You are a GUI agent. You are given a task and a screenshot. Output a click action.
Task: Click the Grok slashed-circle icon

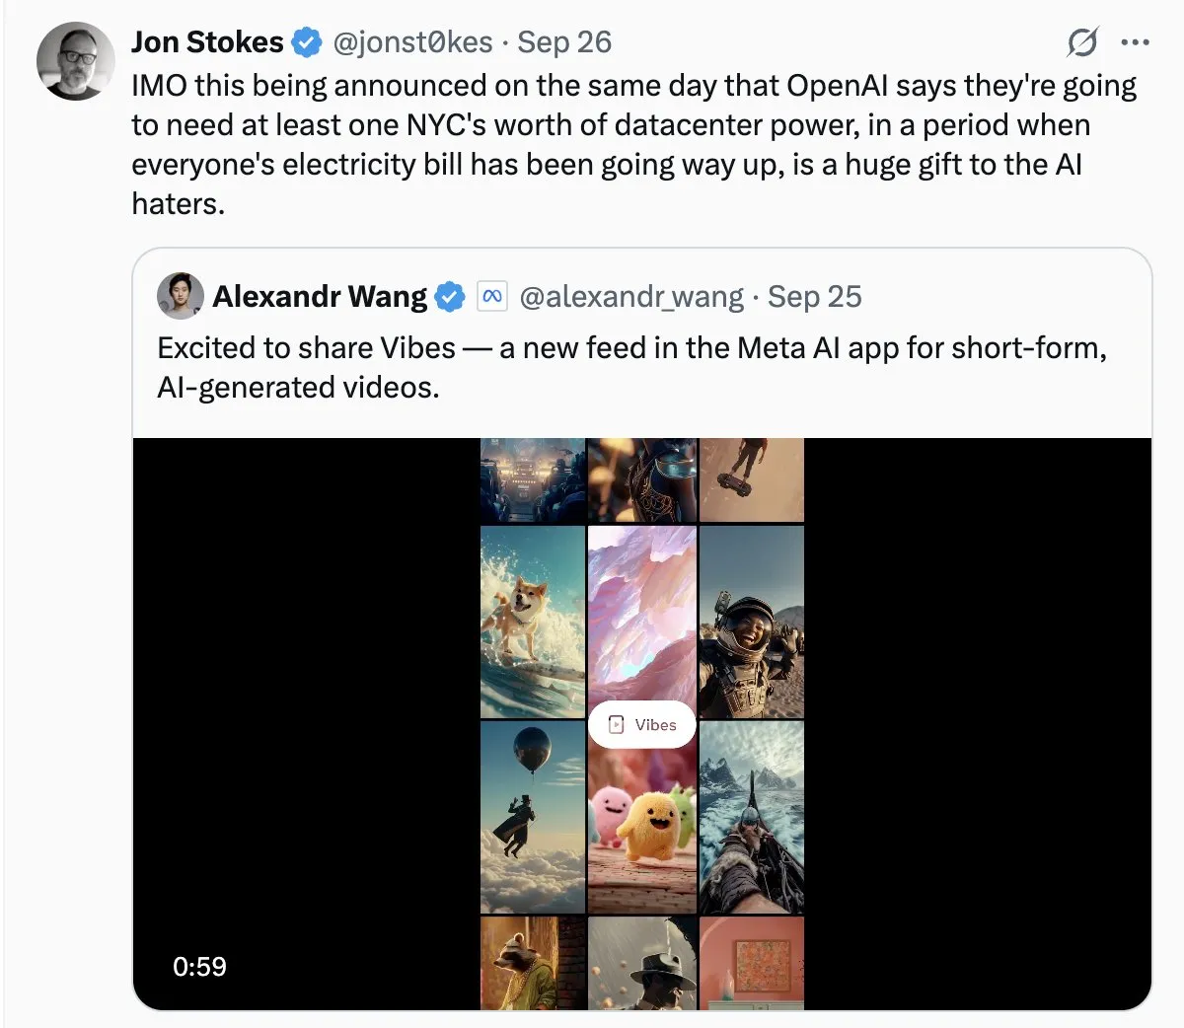tap(1082, 42)
